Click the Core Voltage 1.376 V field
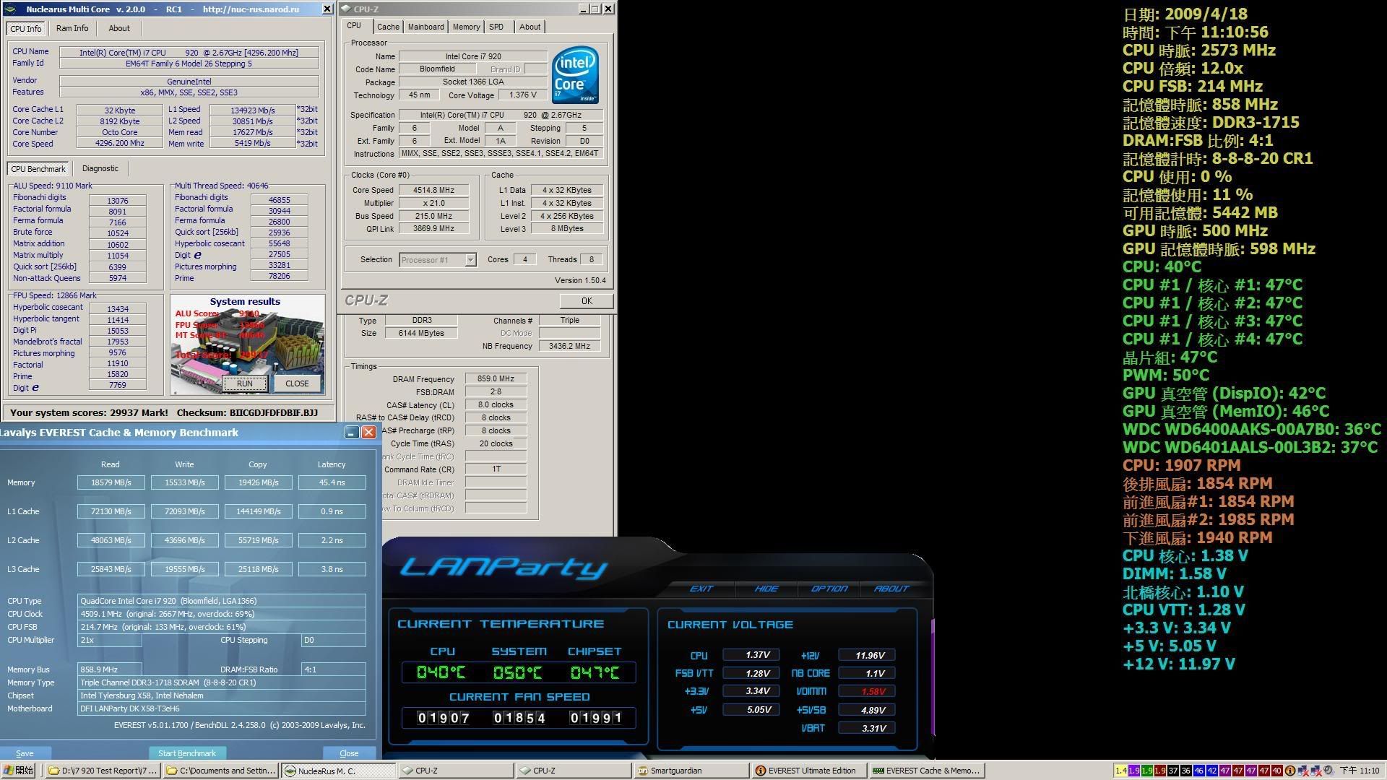The height and width of the screenshot is (780, 1387). click(522, 95)
